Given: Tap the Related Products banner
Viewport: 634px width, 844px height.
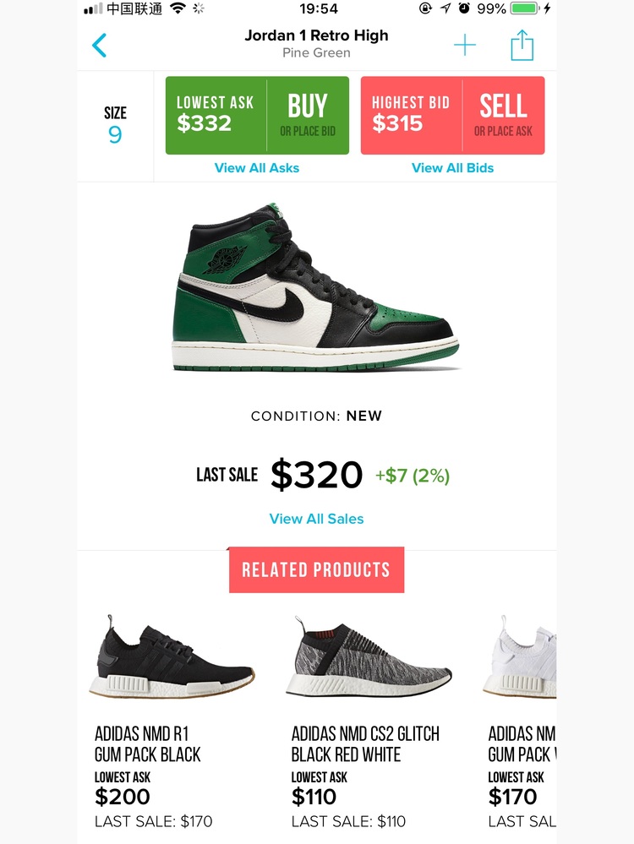Looking at the screenshot, I should pos(317,570).
